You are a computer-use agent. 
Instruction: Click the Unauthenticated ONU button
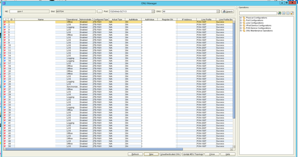pos(170,154)
